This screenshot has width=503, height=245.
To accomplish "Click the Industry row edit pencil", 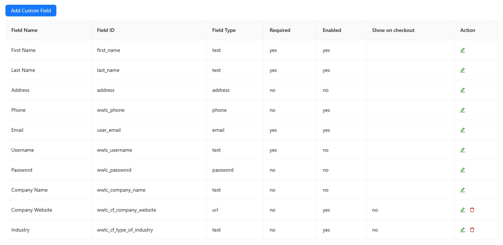I will click(x=463, y=230).
